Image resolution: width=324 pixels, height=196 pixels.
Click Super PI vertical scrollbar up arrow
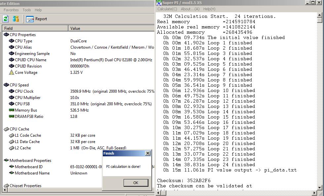coord(319,15)
